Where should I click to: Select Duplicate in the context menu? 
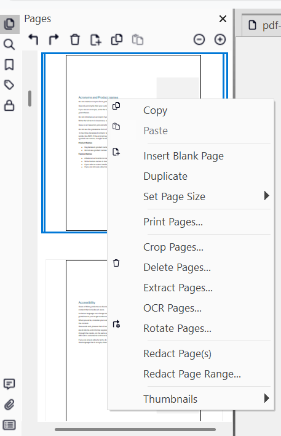(191, 176)
